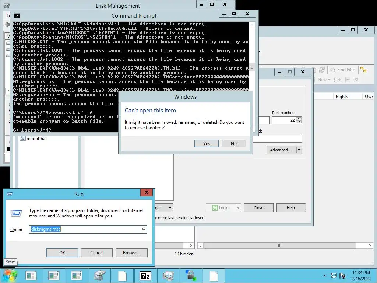Grab the Command Prompt vertical scrollbar thumb
Image resolution: width=377 pixels, height=283 pixels.
tap(252, 67)
